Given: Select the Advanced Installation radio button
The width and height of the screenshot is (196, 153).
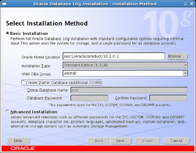Looking at the screenshot, I should (x=7, y=112).
